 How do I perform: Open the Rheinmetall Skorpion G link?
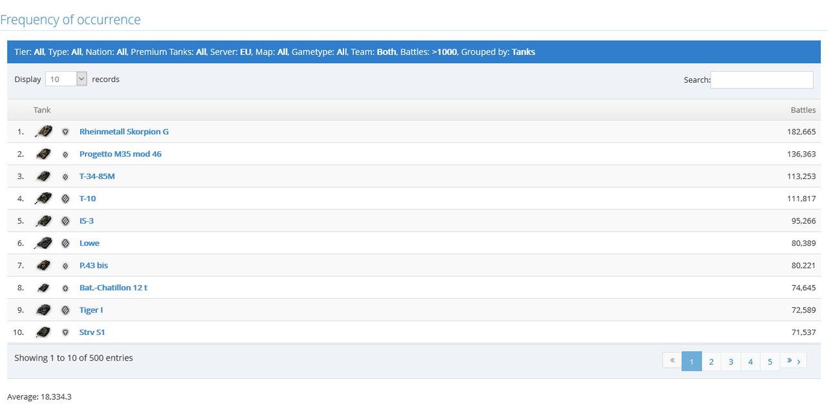tap(124, 131)
